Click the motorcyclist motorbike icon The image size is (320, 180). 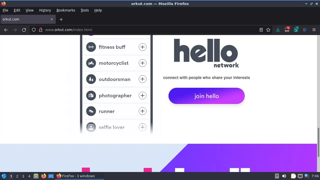tap(91, 63)
